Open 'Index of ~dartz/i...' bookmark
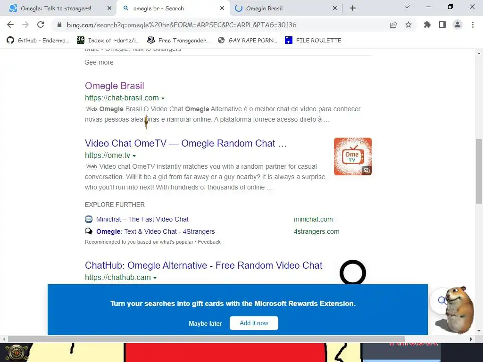Image resolution: width=483 pixels, height=362 pixels. 108,41
